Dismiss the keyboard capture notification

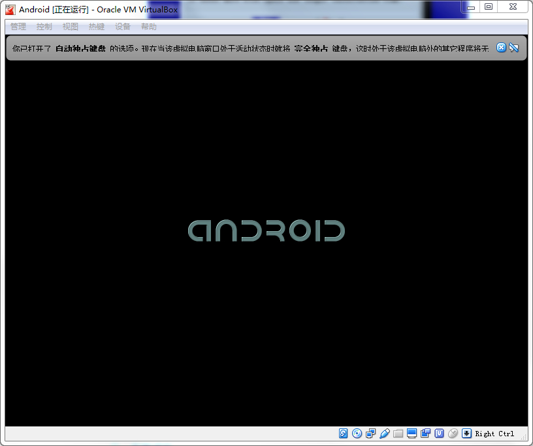(x=501, y=48)
